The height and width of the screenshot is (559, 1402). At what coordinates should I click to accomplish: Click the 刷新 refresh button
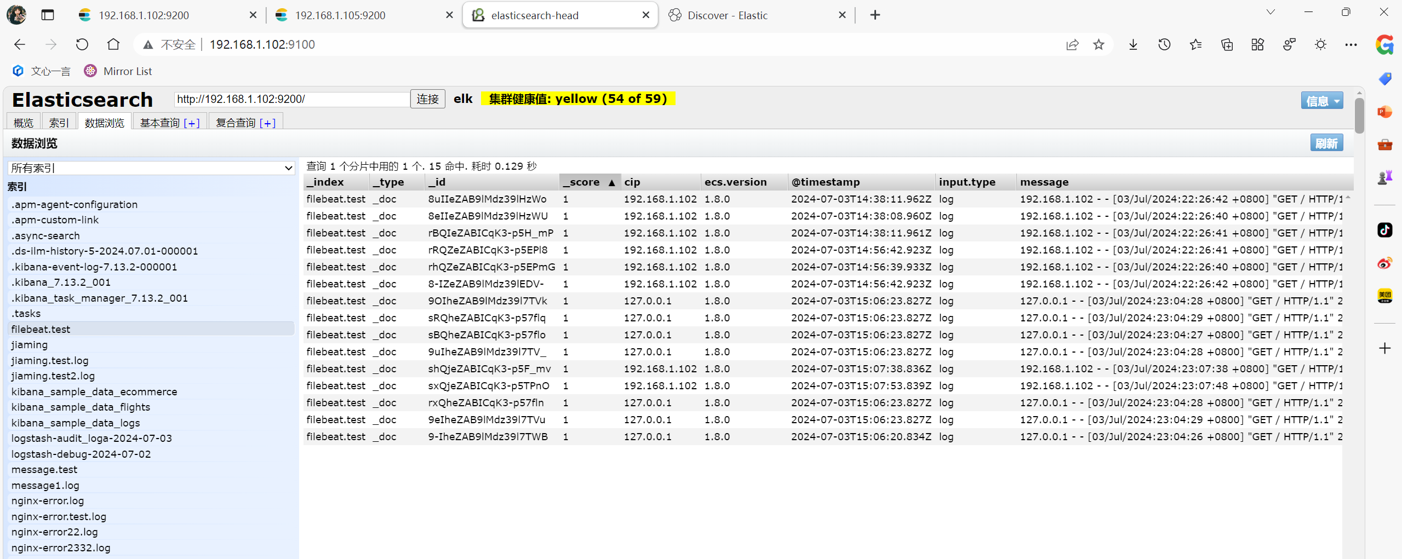click(x=1326, y=143)
